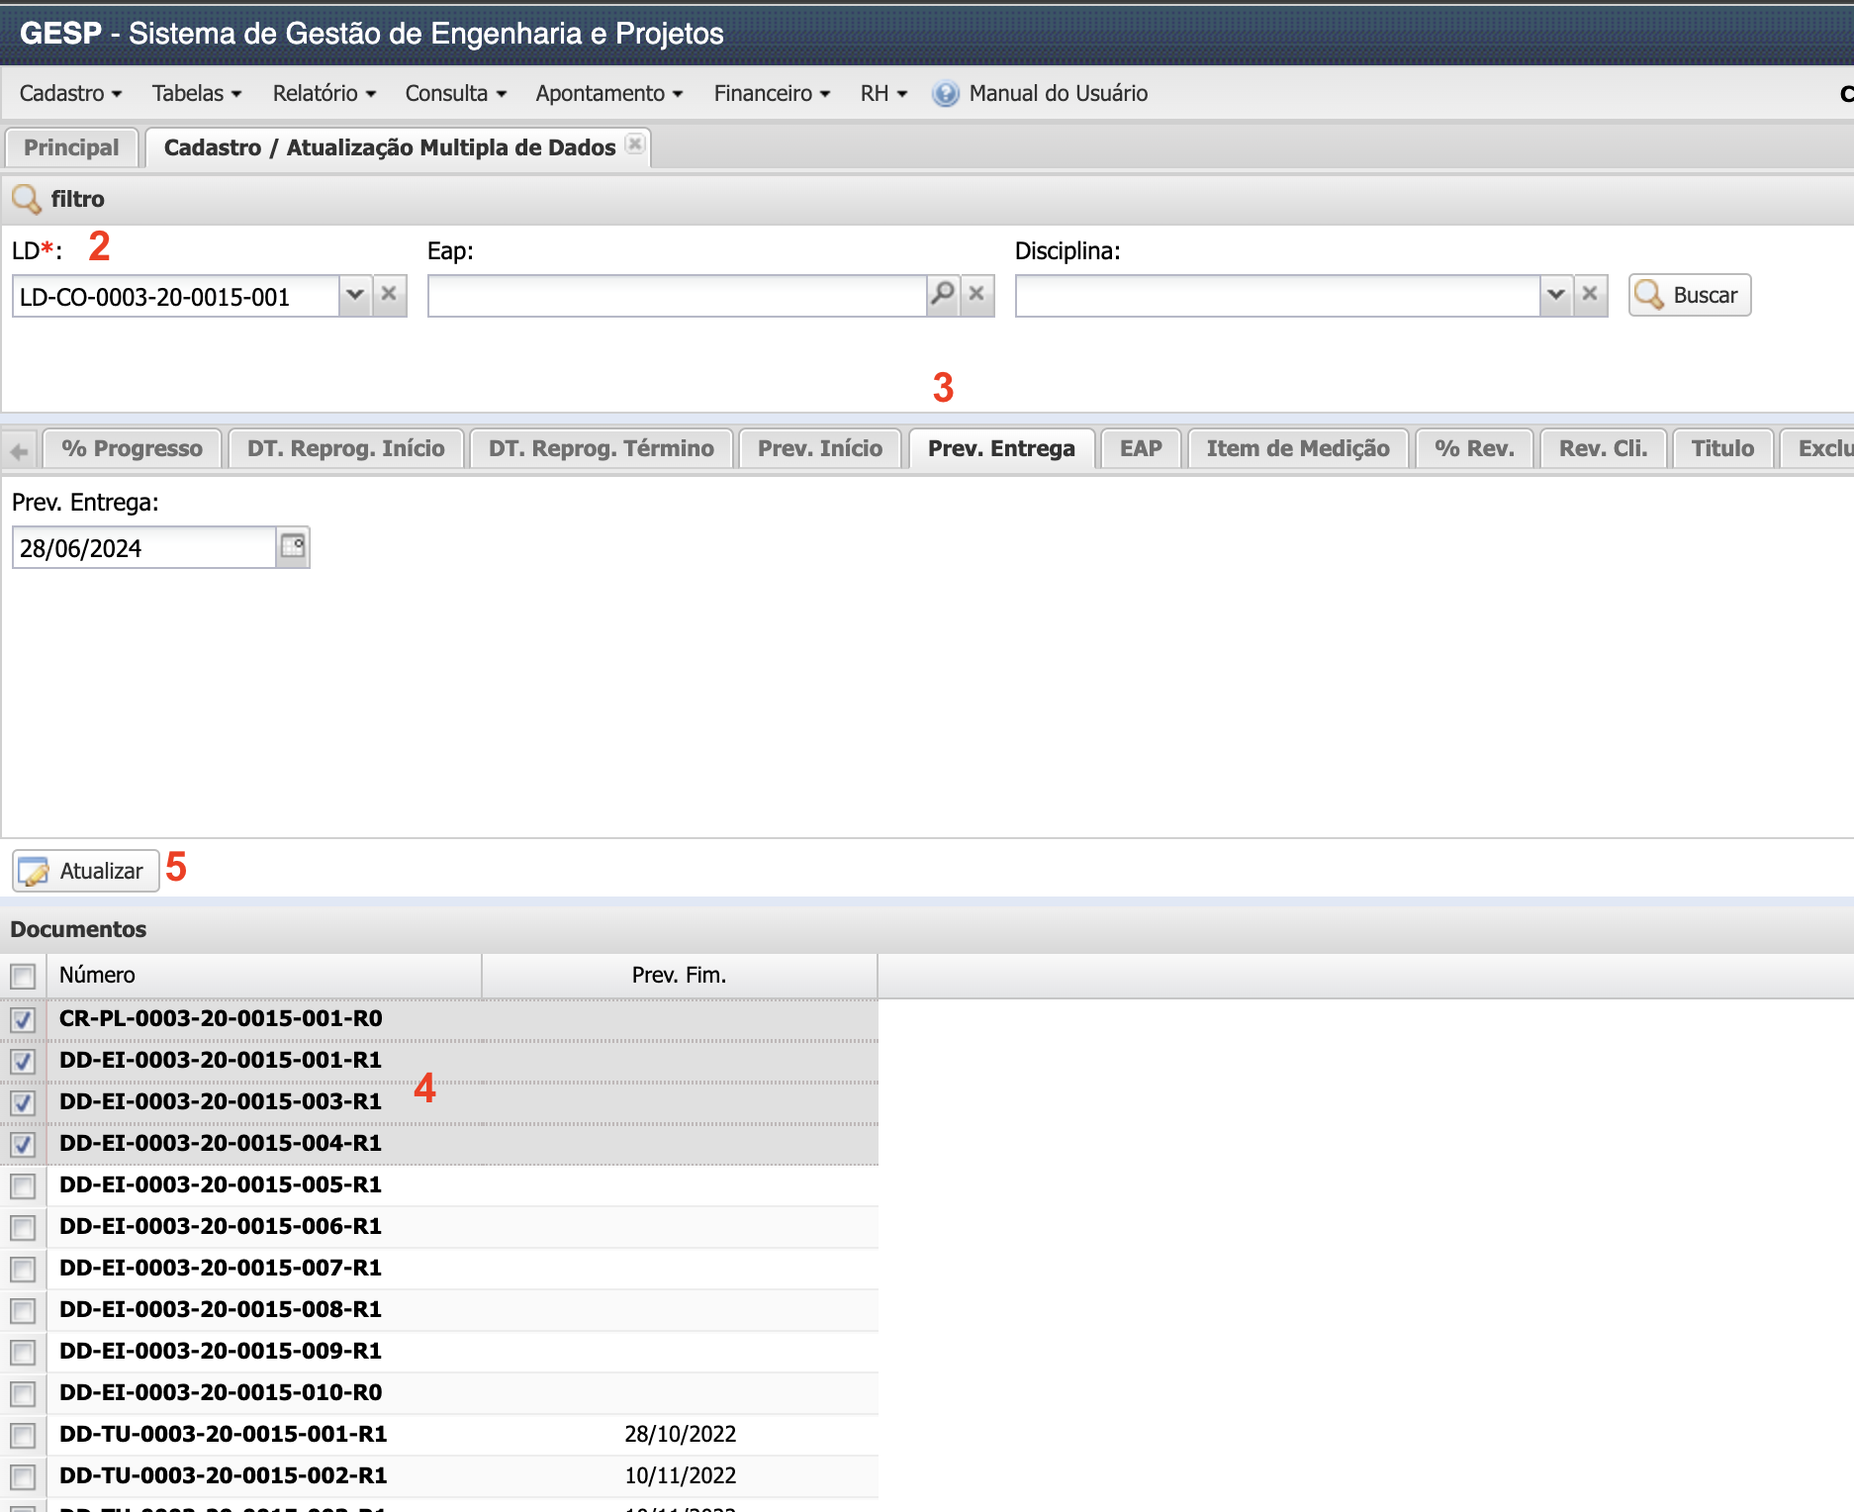The width and height of the screenshot is (1854, 1512).
Task: Check document DD-TU-0003-20-0015-001-R1
Action: pyautogui.click(x=23, y=1435)
